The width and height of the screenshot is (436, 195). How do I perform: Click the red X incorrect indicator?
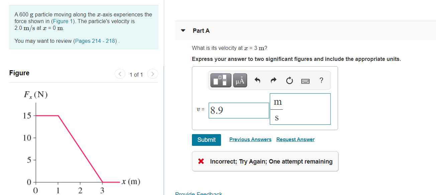click(x=201, y=161)
